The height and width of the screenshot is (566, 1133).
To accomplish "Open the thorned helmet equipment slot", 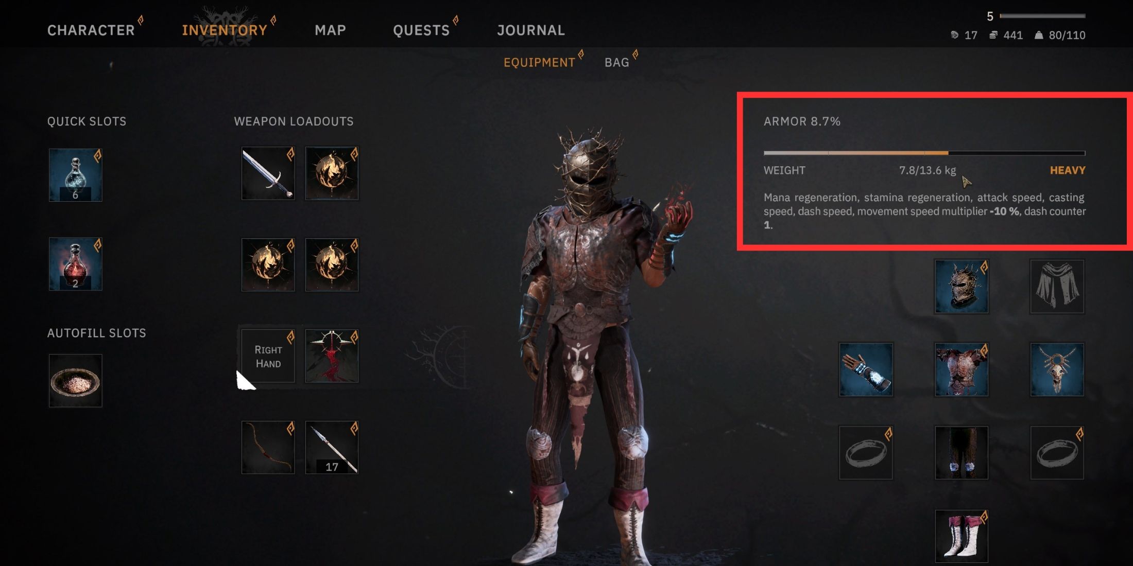I will (x=962, y=286).
